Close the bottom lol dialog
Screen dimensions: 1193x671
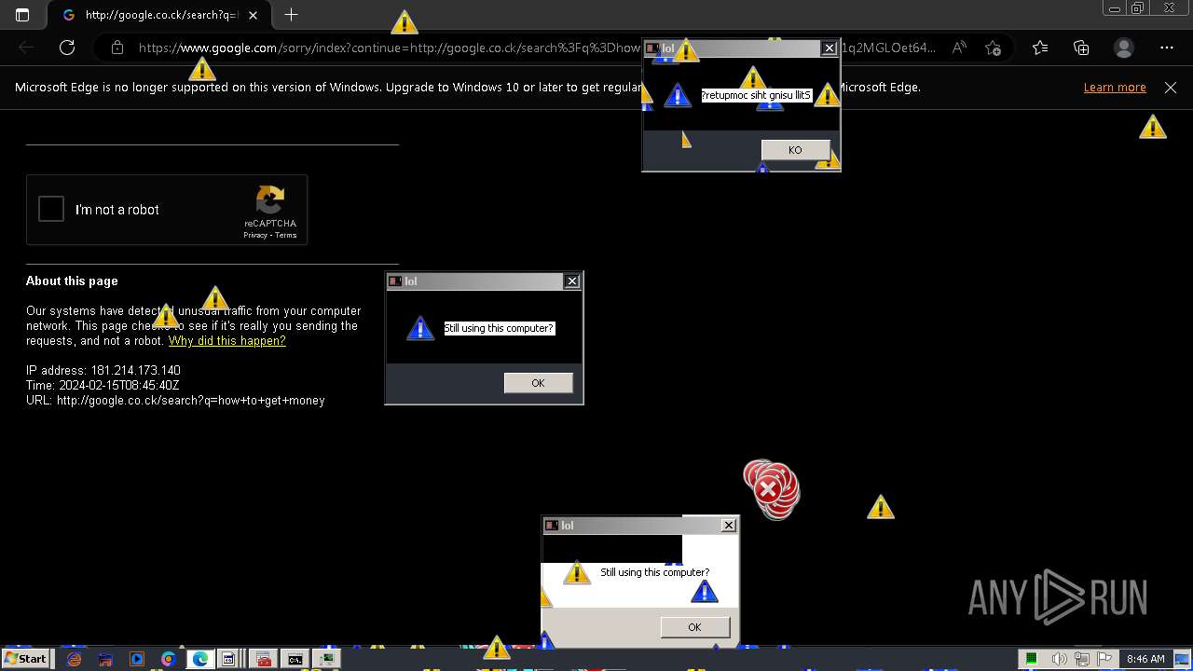(729, 526)
